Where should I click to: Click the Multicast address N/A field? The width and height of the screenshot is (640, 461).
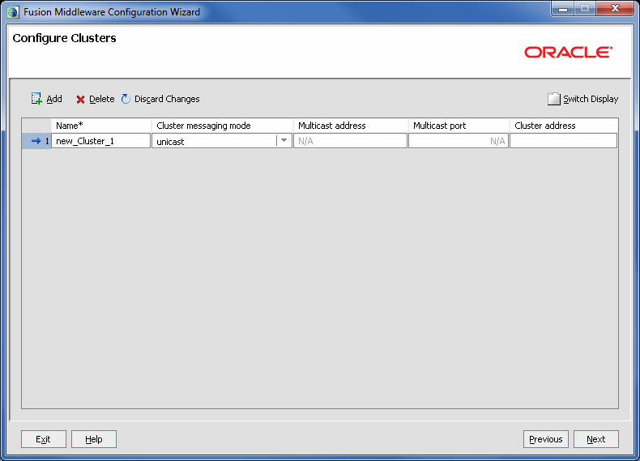point(350,141)
